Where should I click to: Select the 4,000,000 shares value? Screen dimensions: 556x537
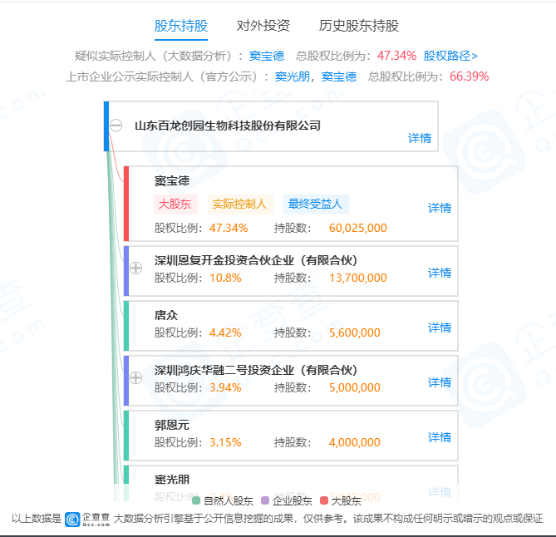pos(355,443)
